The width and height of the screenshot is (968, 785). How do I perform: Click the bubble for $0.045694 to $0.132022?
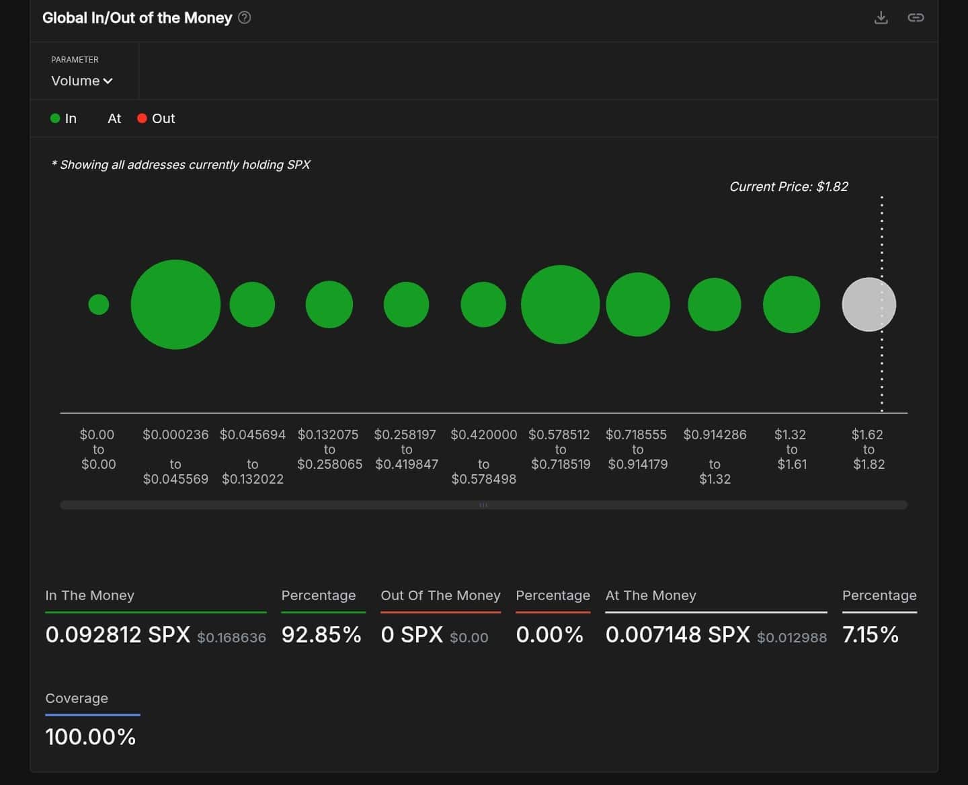(x=252, y=305)
